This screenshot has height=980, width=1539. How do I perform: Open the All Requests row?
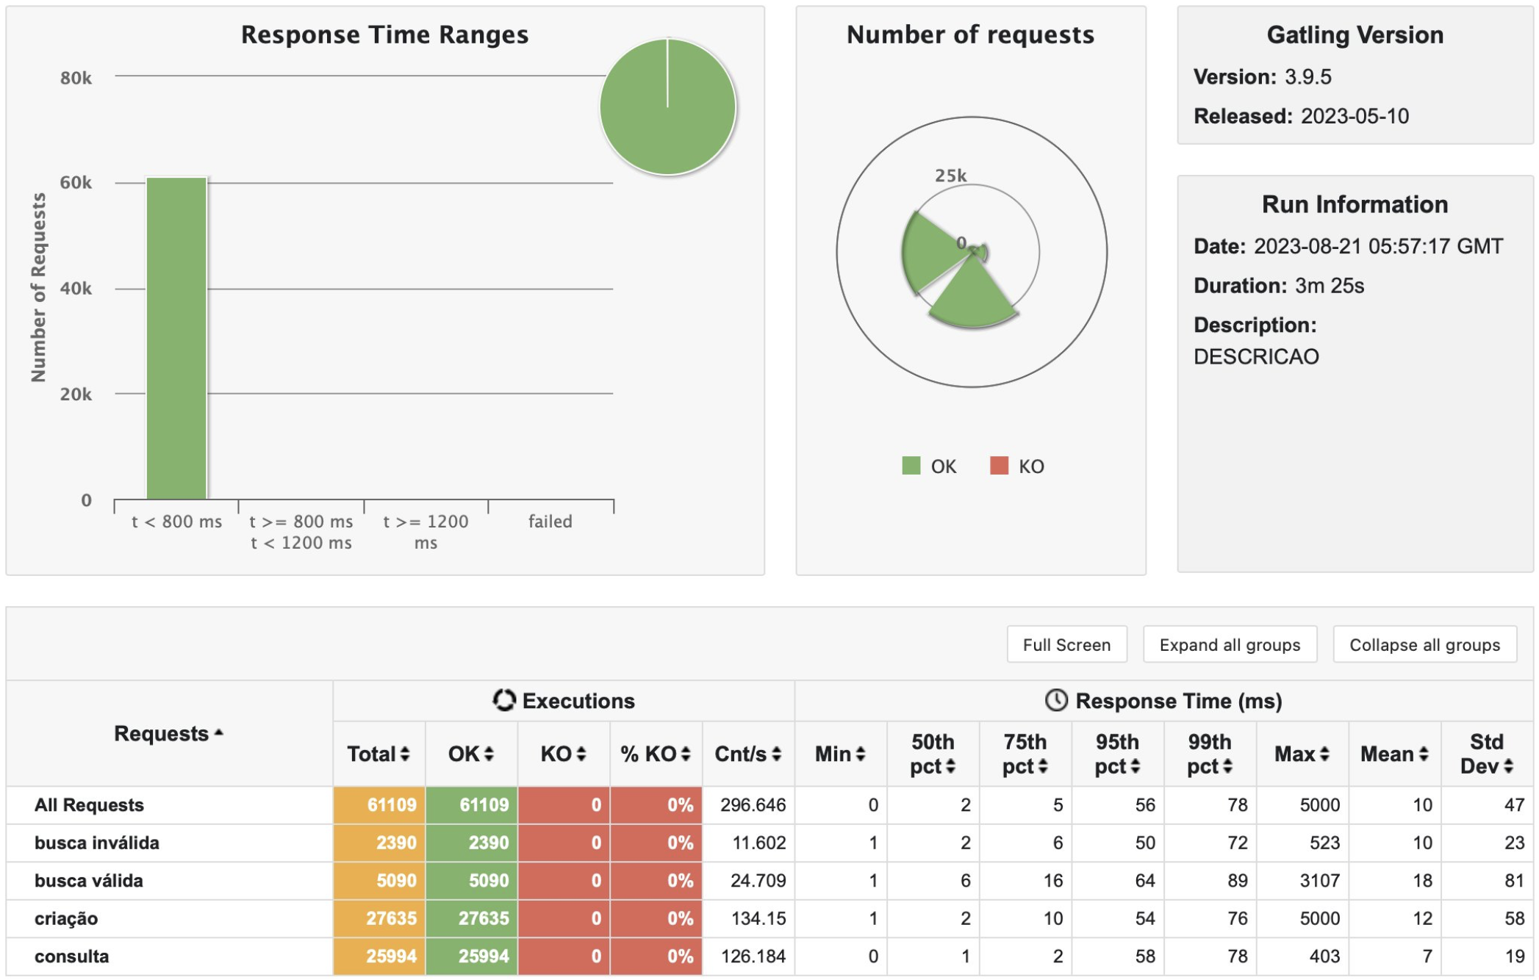89,805
